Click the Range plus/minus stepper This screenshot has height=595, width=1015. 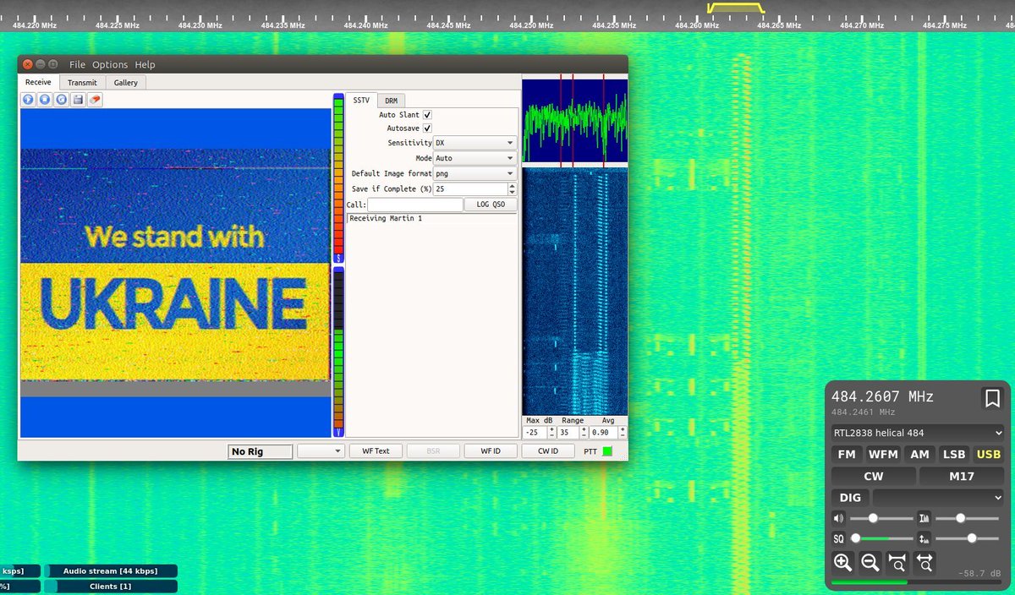[x=584, y=432]
